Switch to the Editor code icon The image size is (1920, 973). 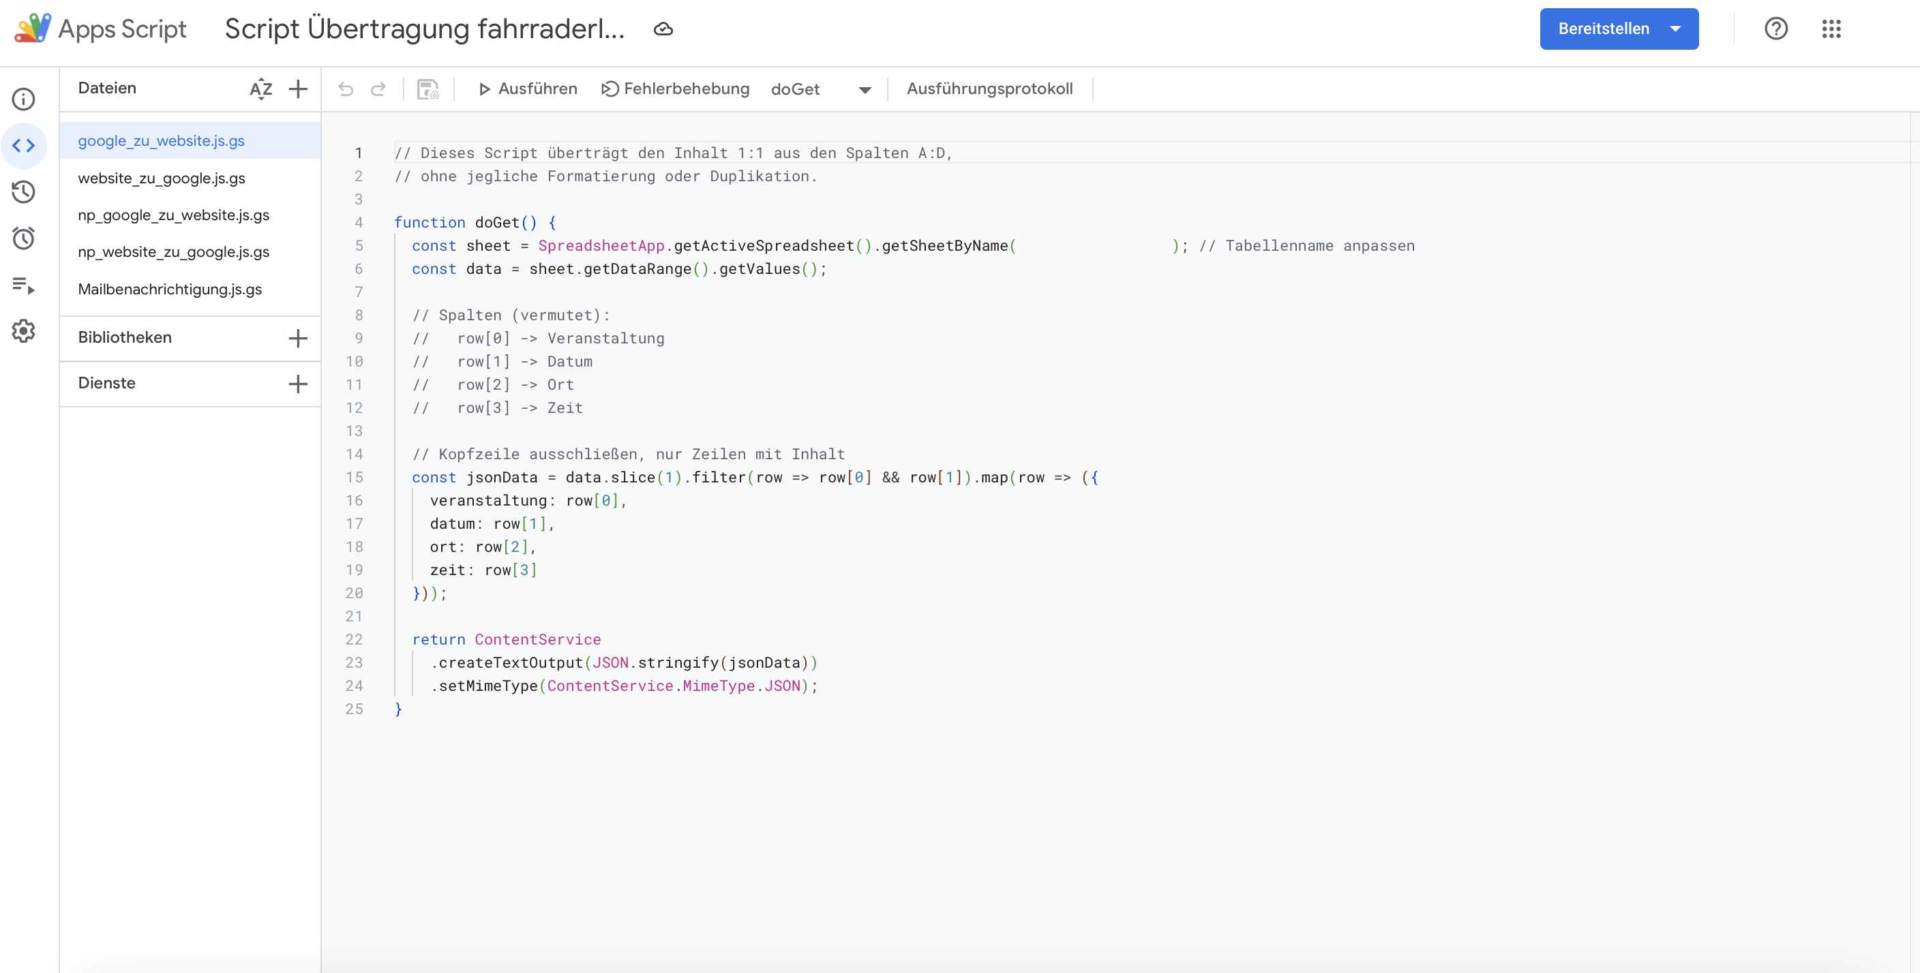pyautogui.click(x=24, y=145)
